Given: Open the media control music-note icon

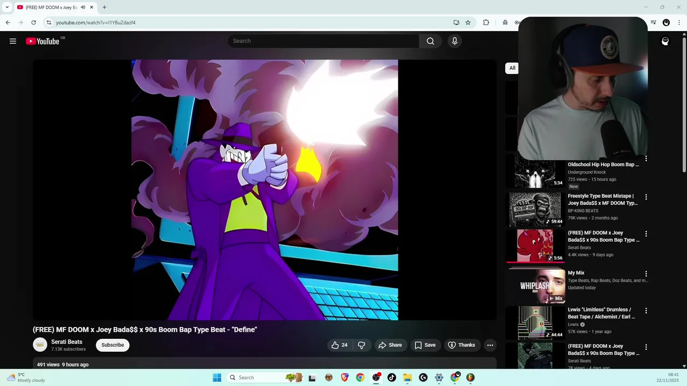Looking at the screenshot, I should pos(653,23).
